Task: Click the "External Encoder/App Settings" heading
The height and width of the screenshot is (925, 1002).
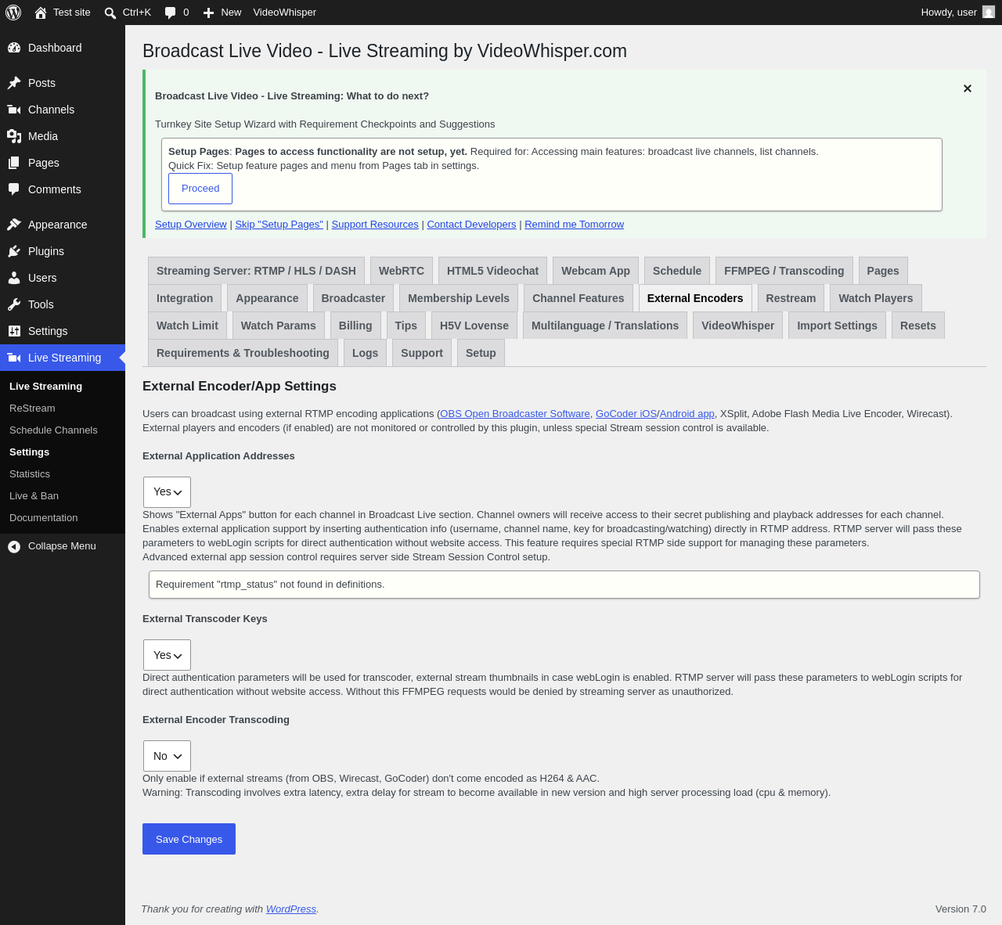Action: 240,387
